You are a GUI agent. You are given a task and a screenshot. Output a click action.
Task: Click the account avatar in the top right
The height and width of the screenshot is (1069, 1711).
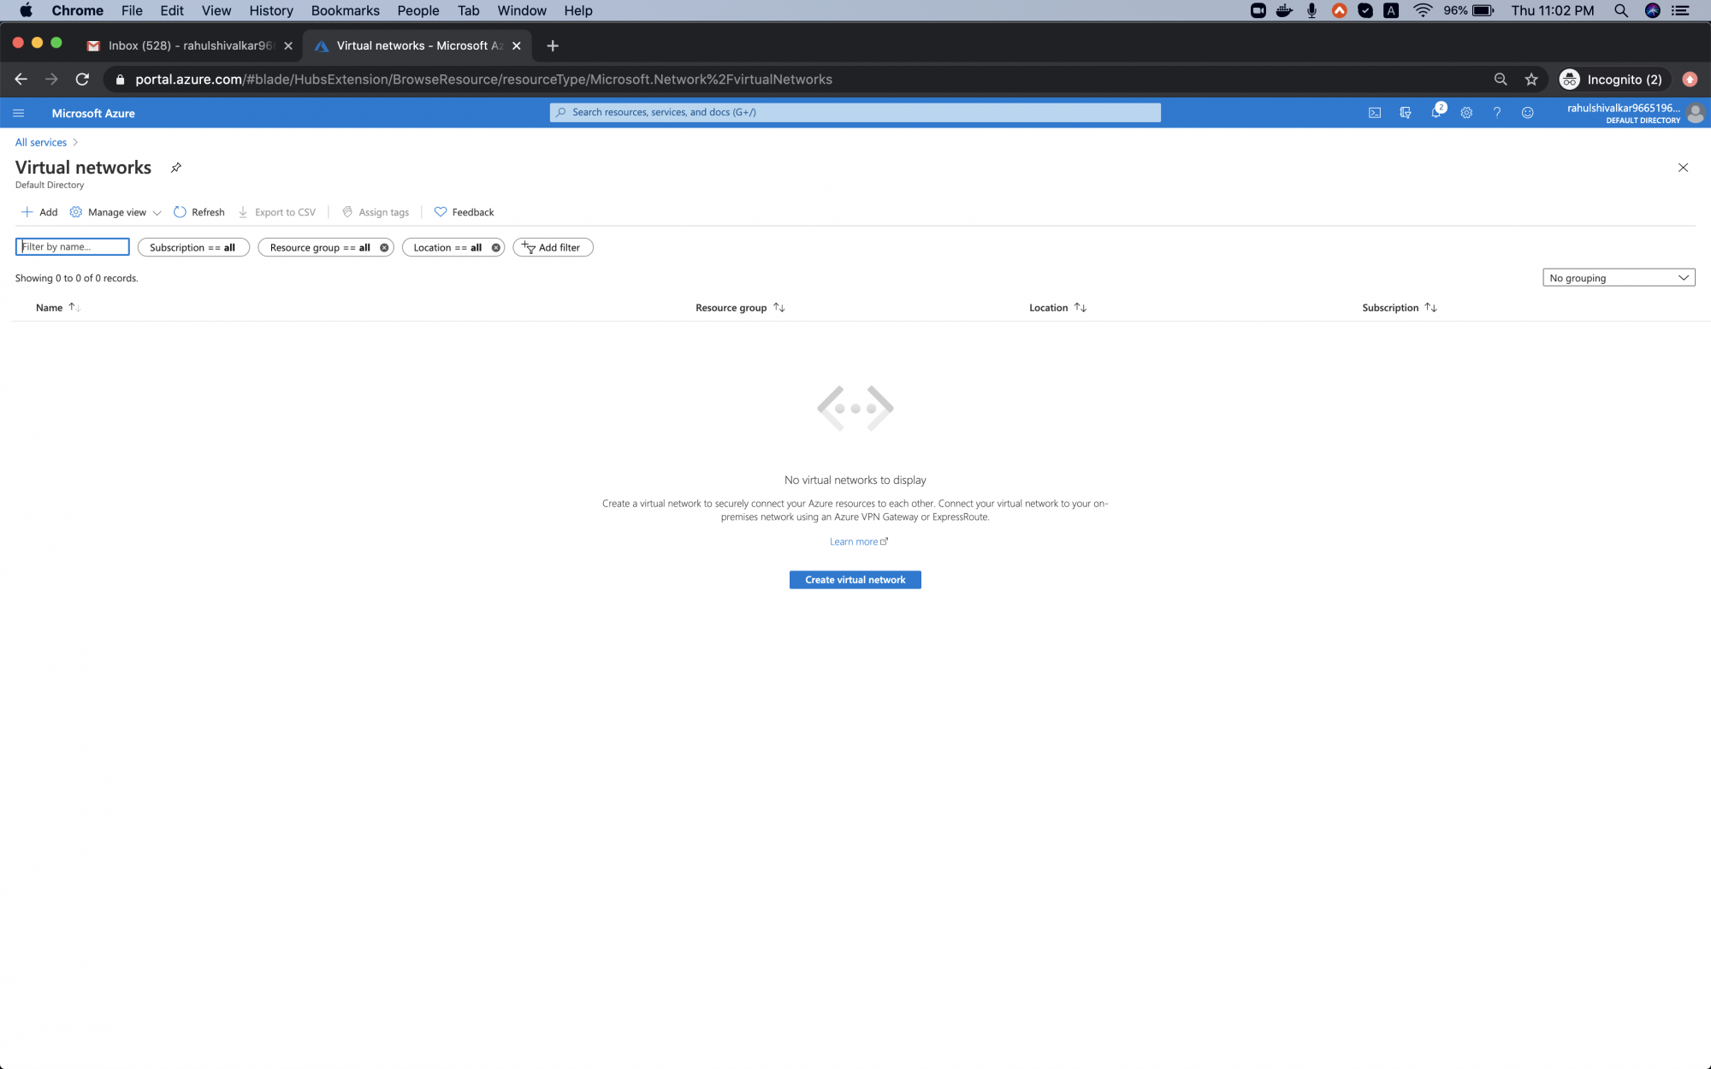1696,112
